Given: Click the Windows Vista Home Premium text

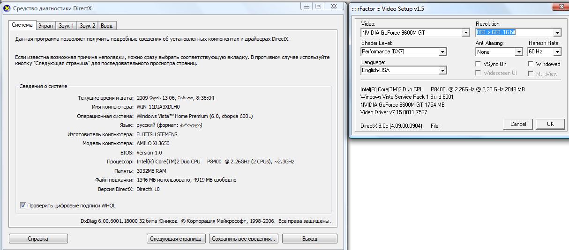Looking at the screenshot, I should 195,116.
